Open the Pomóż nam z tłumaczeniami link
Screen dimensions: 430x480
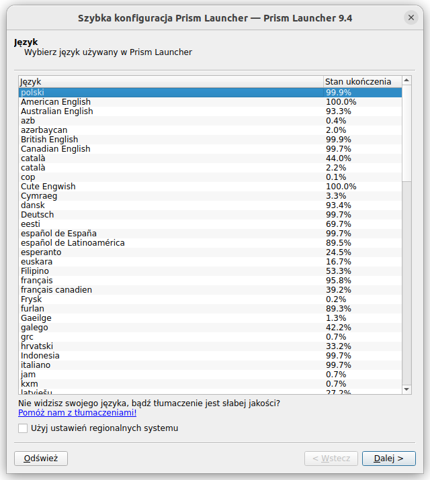[77, 413]
